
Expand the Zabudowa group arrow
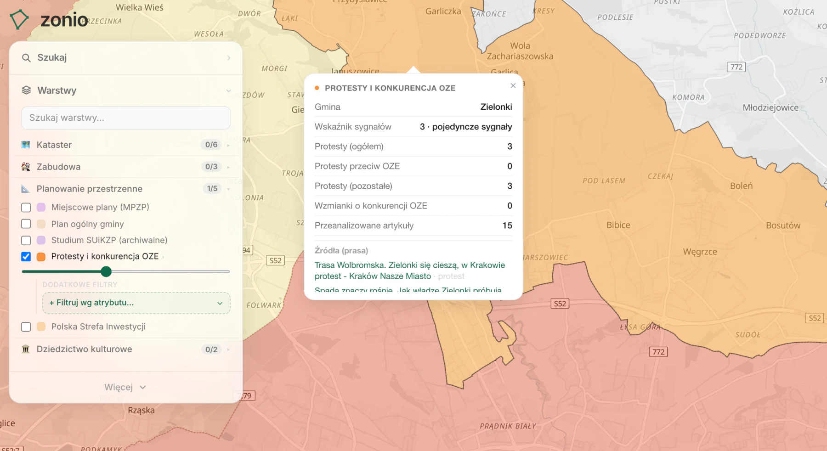(x=228, y=167)
